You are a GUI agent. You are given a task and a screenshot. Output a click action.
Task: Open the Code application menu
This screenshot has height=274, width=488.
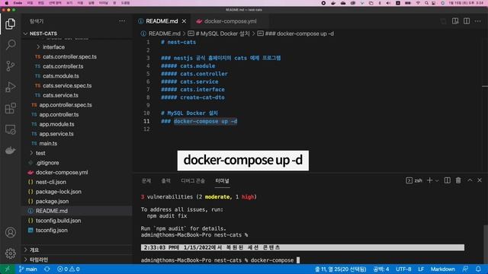18,3
